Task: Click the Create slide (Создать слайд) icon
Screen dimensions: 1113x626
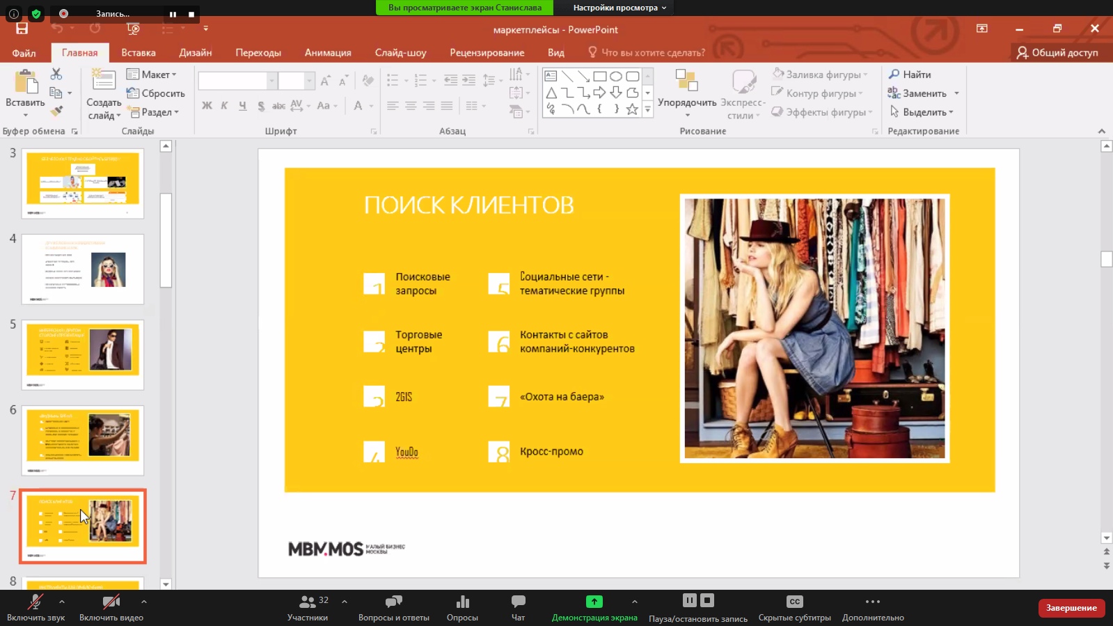Action: pos(104,81)
